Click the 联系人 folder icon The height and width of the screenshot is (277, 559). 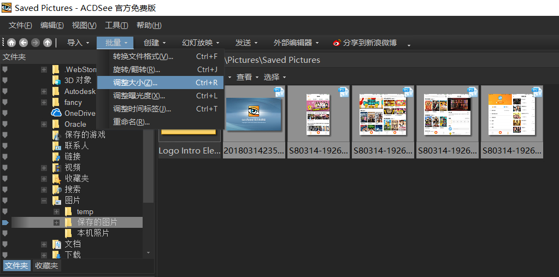coord(56,146)
